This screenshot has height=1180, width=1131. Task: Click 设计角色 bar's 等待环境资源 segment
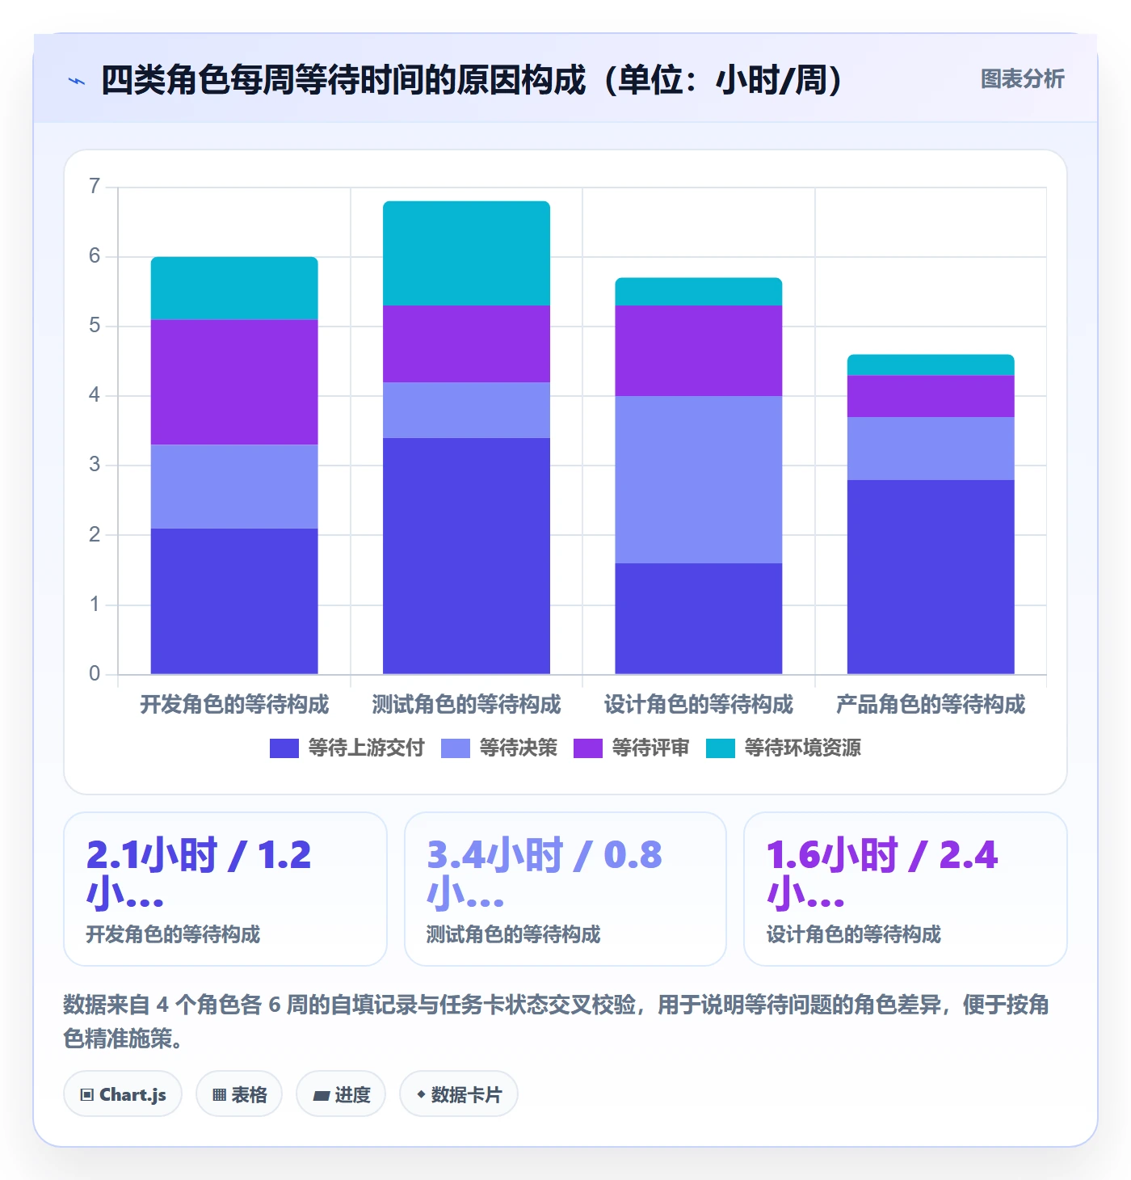tap(699, 292)
